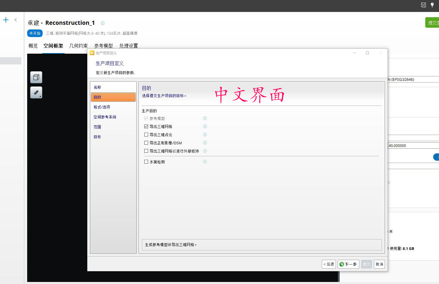Toggle the 参考模型 checkbox
The height and width of the screenshot is (284, 439).
(x=146, y=118)
